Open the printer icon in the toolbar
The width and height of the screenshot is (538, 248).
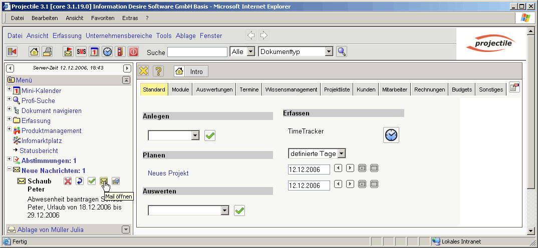tap(47, 51)
